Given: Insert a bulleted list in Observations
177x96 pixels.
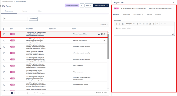Looking at the screenshot, I should tap(147, 24).
